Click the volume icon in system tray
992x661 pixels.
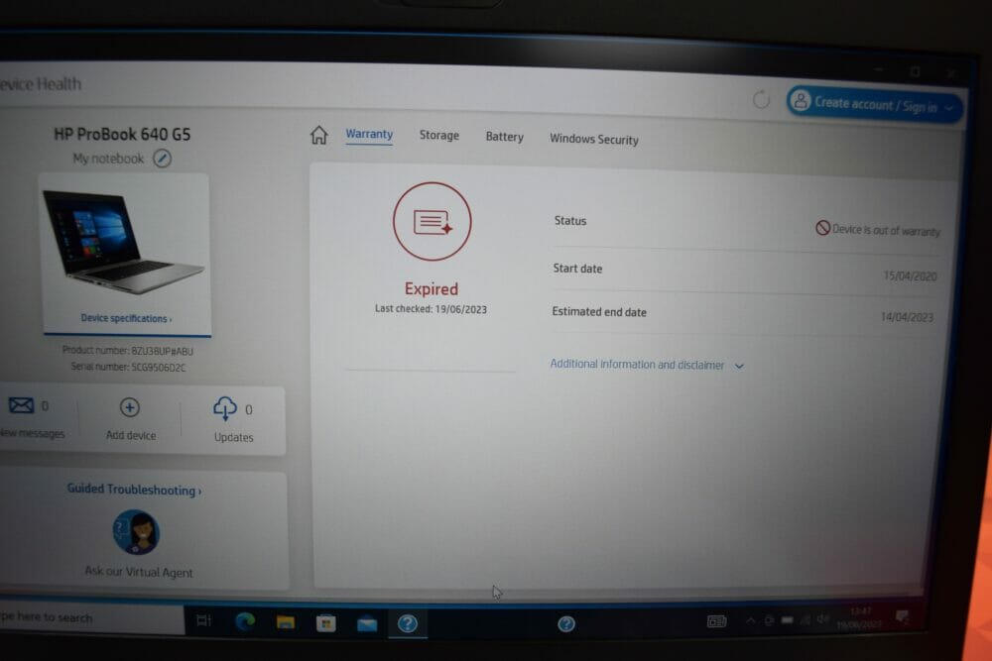coord(822,618)
